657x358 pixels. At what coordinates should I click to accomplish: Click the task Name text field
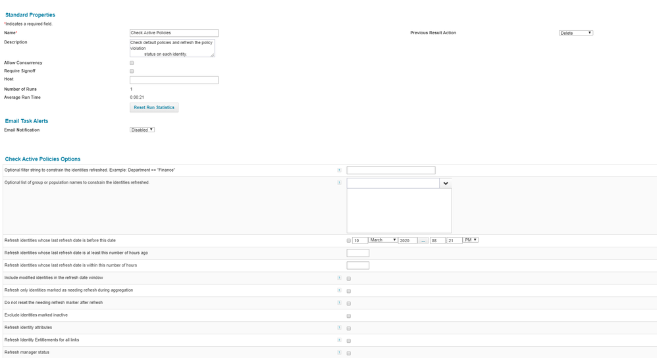pos(174,33)
